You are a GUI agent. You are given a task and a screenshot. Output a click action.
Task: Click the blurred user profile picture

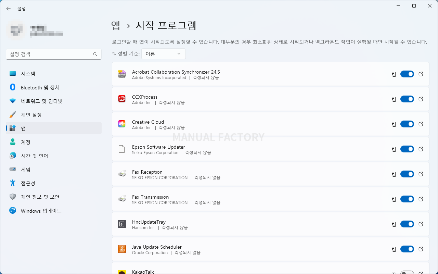click(x=15, y=30)
